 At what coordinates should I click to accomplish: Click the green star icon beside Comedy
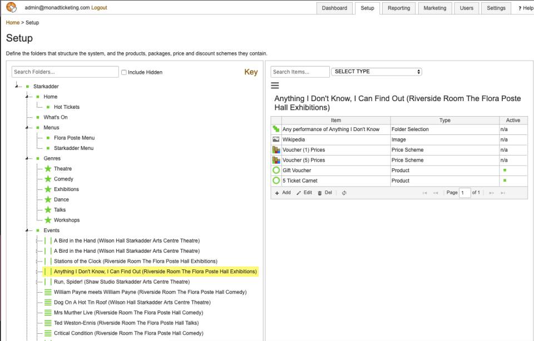click(48, 179)
